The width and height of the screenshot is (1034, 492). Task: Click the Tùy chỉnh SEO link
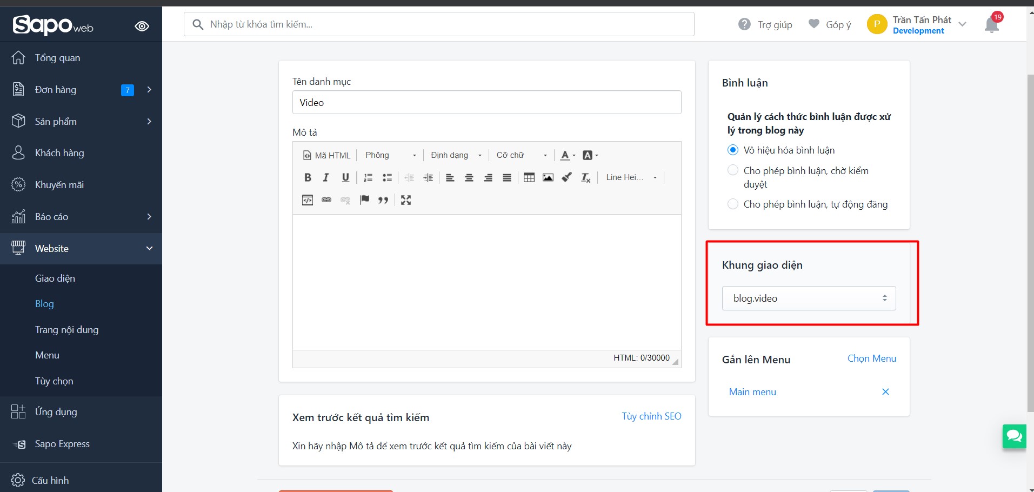651,416
